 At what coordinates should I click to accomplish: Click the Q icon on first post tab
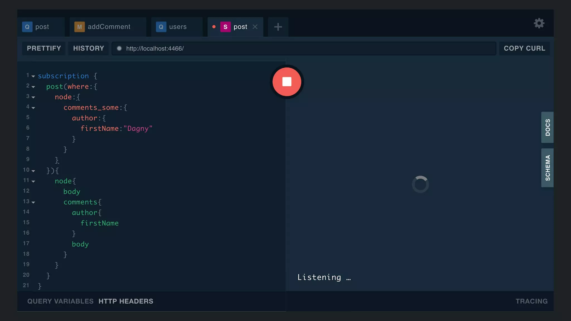coord(27,27)
